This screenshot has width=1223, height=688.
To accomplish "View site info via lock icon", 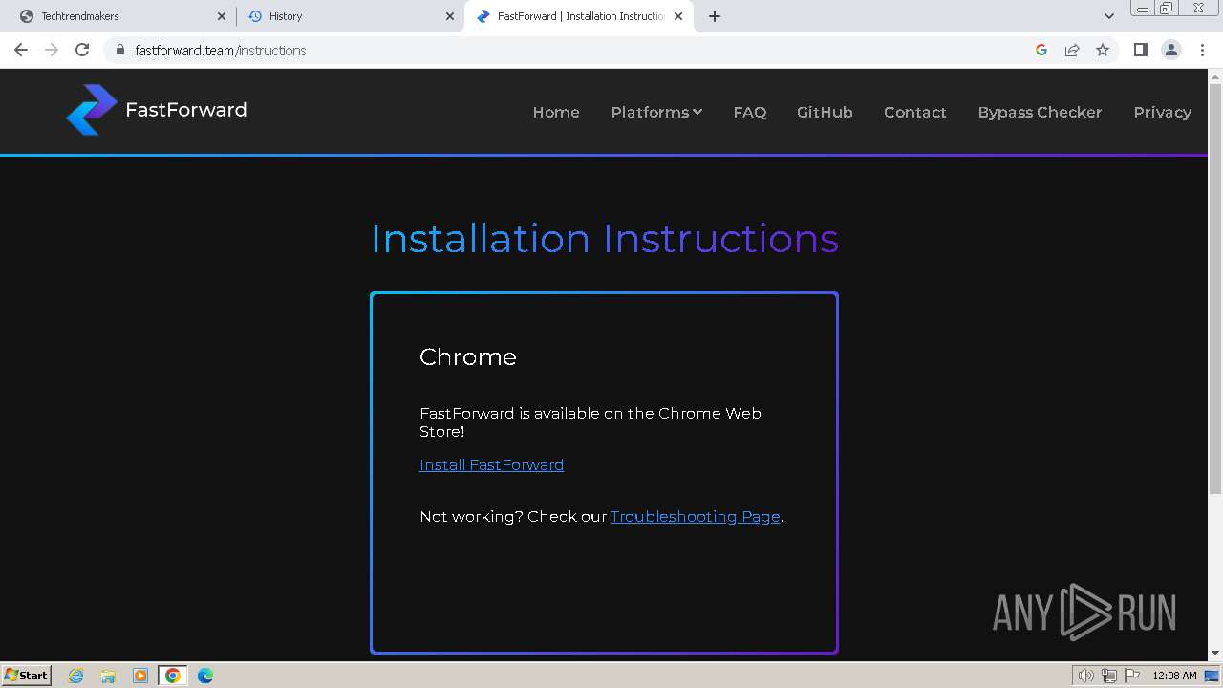I will (119, 50).
